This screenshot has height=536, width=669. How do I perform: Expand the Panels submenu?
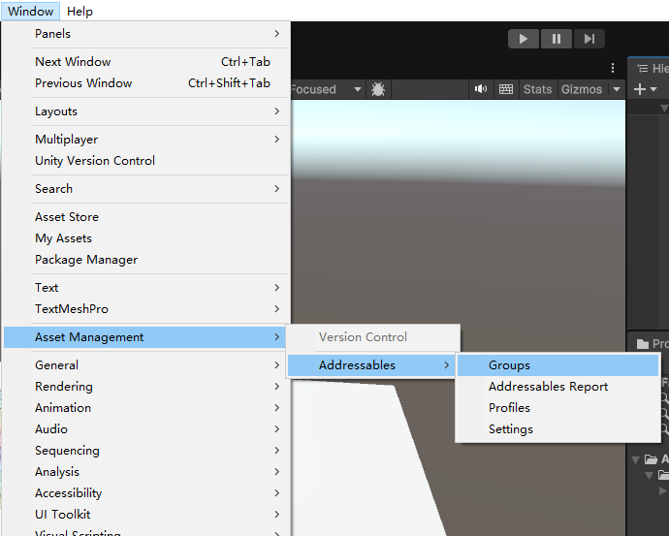coord(145,34)
